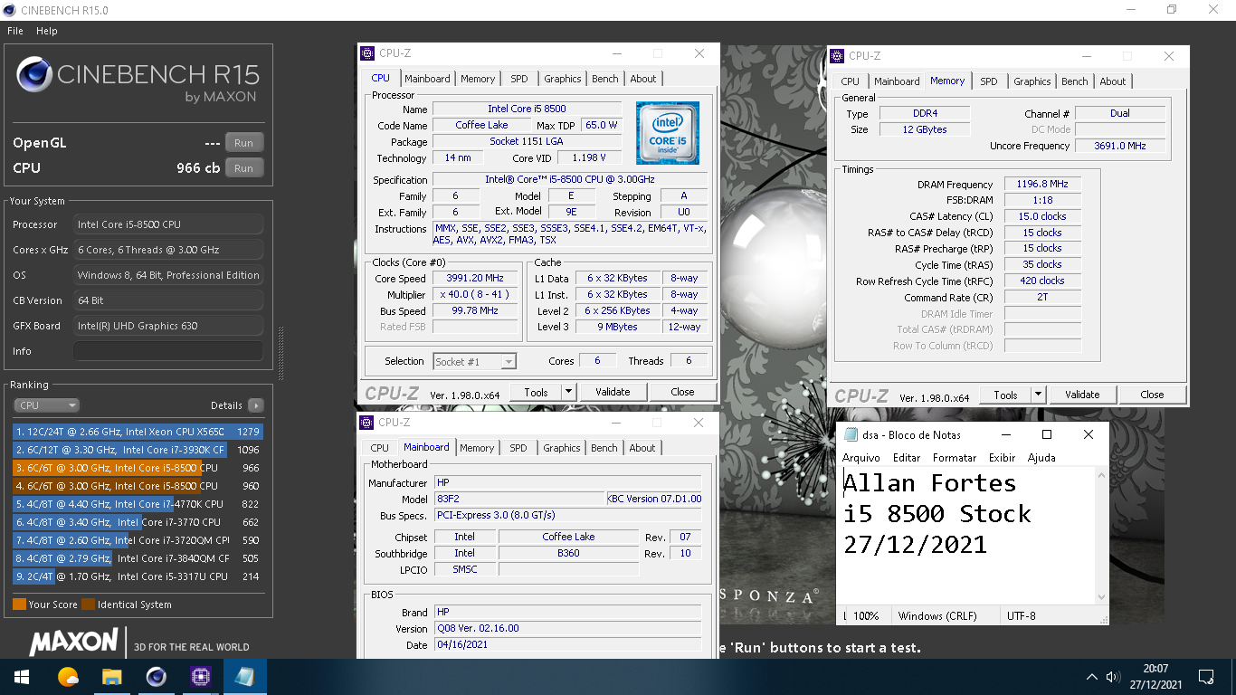Select ranking entry Xeon X5650 1279

tap(138, 432)
